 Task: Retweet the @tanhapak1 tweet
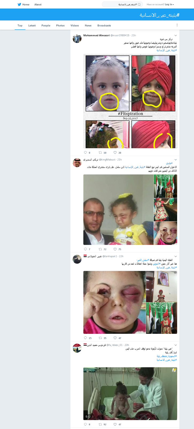point(100,338)
